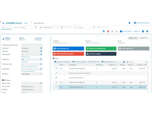The image size is (152, 114).
Task: Open the three-dot menu next to the filter
Action: click(x=147, y=62)
